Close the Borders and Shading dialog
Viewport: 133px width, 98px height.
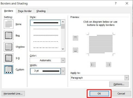(x=127, y=4)
